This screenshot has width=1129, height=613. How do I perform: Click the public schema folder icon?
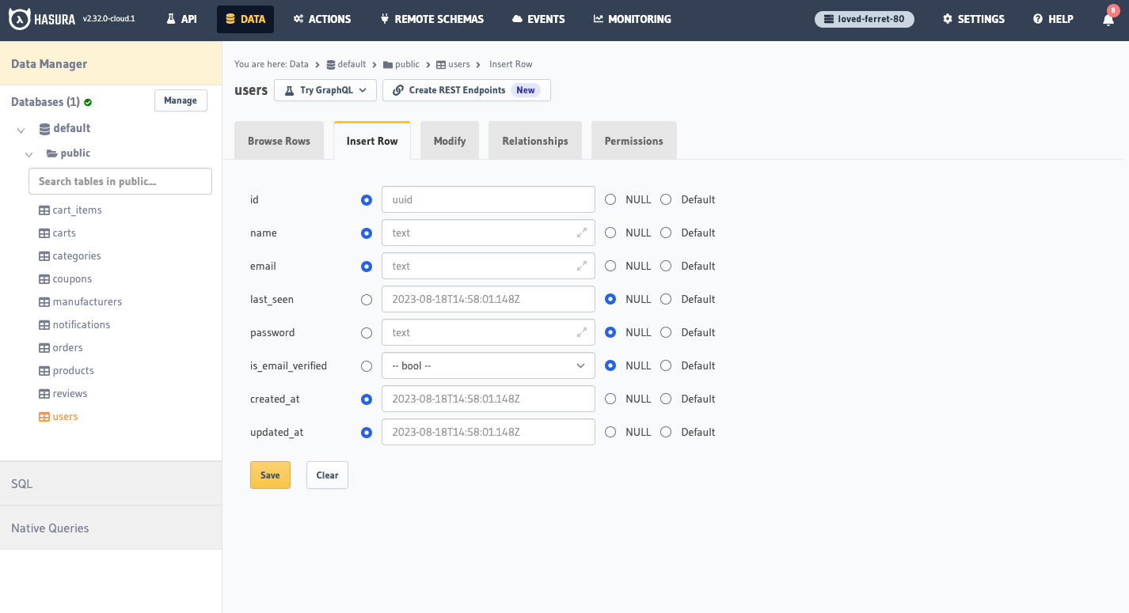coord(51,153)
